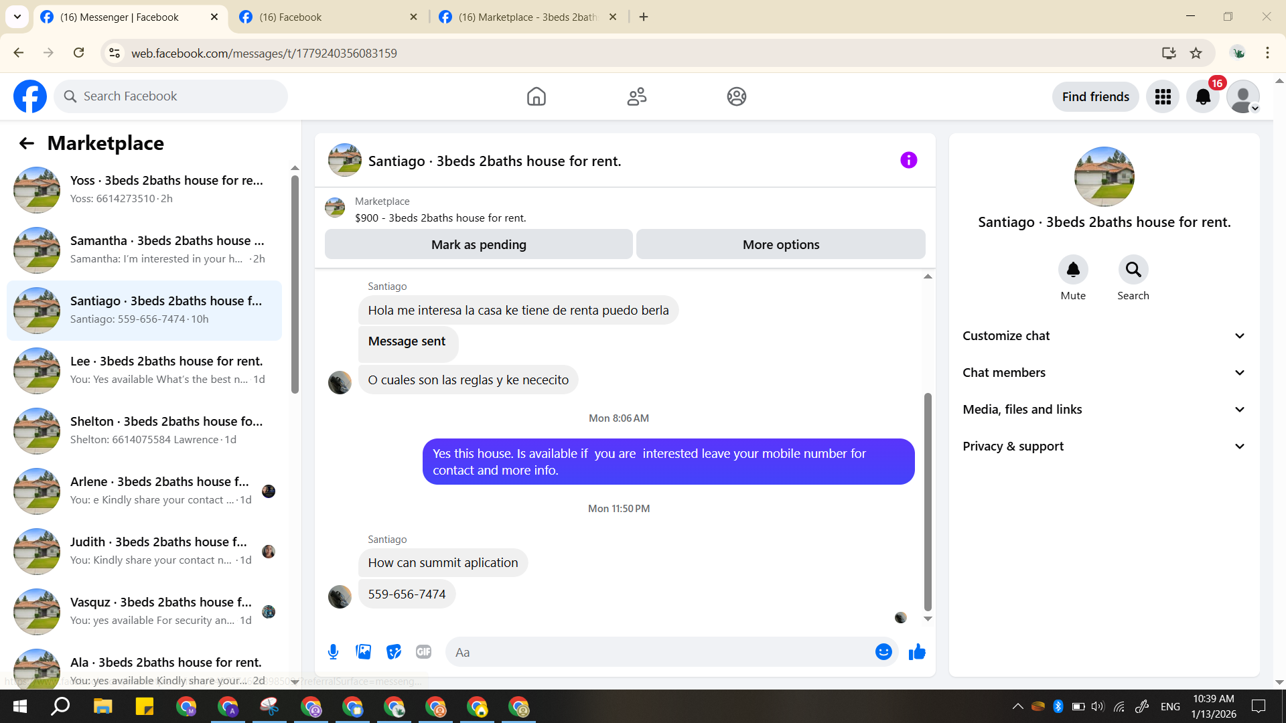Switch to the Marketplace browser tab
The width and height of the screenshot is (1286, 723).
[527, 17]
